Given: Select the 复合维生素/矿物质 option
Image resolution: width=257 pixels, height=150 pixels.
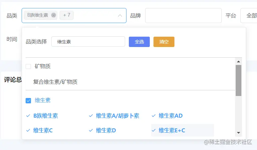Looking at the screenshot, I should pos(55,82).
